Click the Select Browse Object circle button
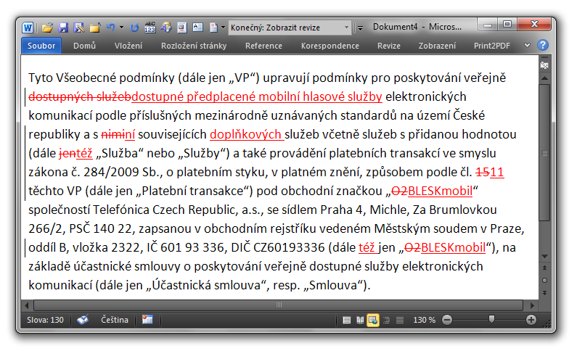 click(x=544, y=281)
